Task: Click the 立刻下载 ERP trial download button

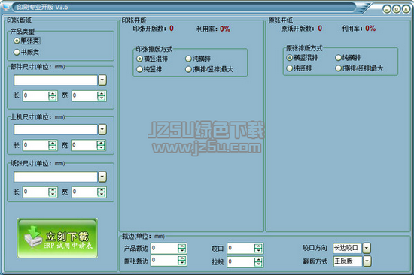Action: [57, 238]
